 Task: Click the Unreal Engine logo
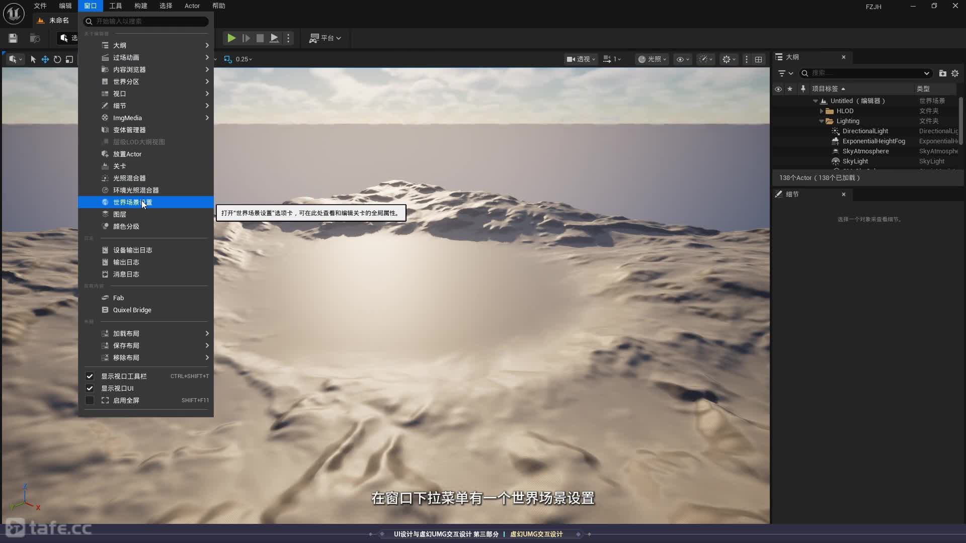point(14,14)
